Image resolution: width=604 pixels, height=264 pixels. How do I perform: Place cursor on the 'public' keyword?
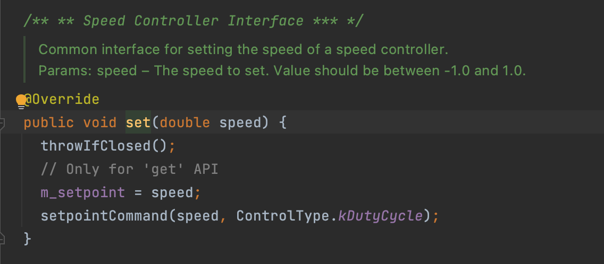pyautogui.click(x=49, y=123)
